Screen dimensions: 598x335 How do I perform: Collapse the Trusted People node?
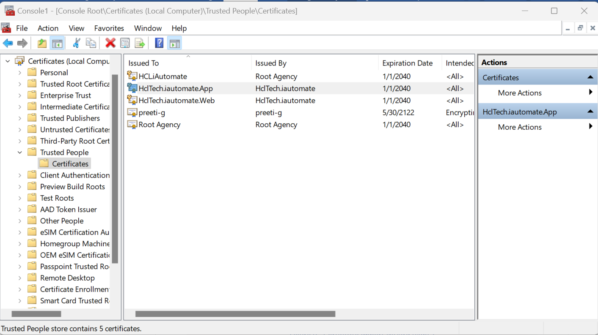[20, 153]
